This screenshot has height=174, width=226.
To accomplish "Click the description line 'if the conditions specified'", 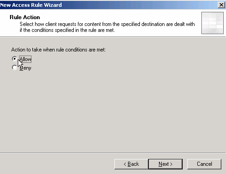I will [67, 30].
